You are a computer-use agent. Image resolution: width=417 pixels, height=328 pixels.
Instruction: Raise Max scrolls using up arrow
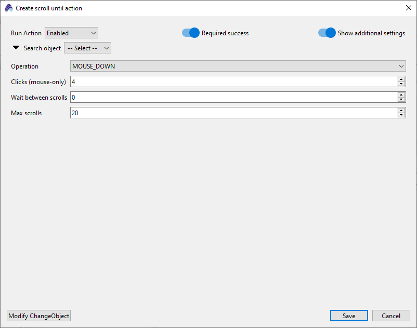tap(401, 111)
